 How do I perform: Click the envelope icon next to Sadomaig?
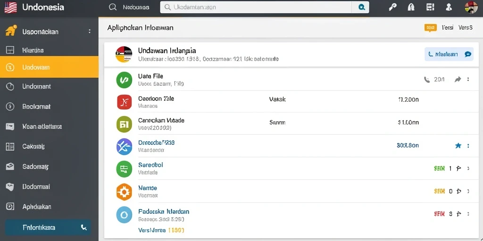click(x=10, y=167)
